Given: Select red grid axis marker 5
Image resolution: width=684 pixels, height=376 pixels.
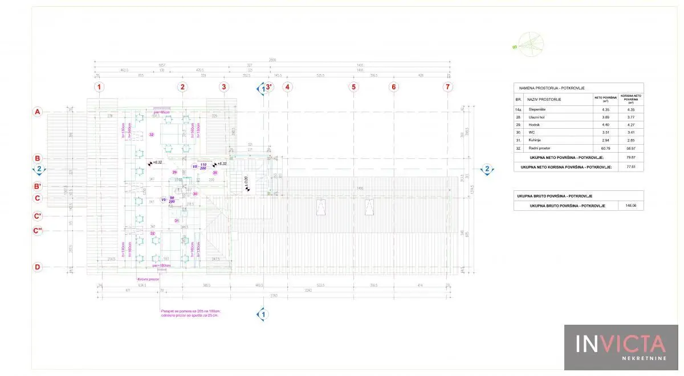Looking at the screenshot, I should coord(354,87).
